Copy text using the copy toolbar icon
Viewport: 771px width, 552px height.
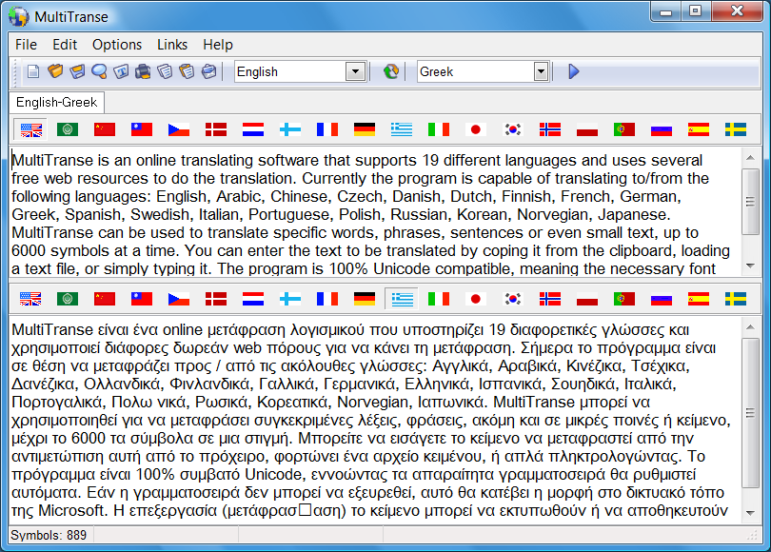coord(165,71)
